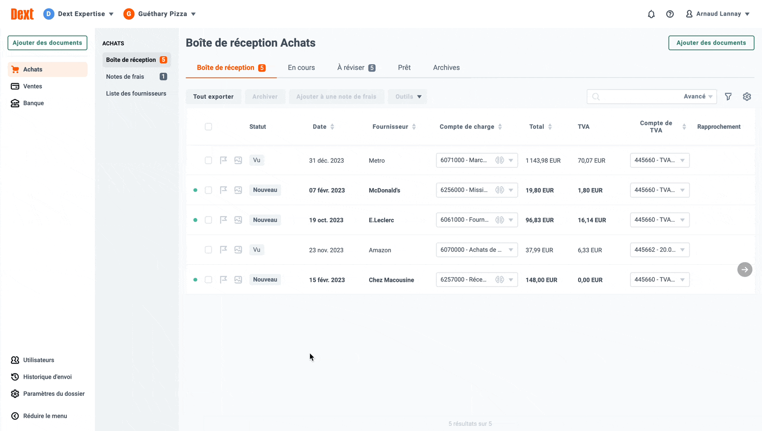
Task: Switch to Prêt tab
Action: (x=404, y=68)
